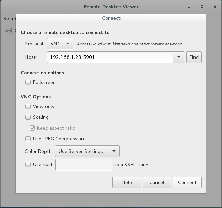Screen dimensions: 222x208
Task: Minimize the Remote Desktop Viewer window
Action: pos(189,7)
